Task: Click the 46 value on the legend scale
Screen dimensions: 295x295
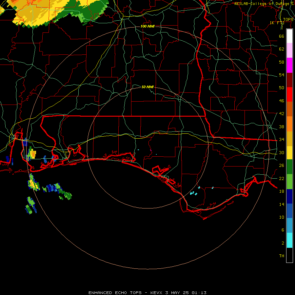Action: pos(282,101)
